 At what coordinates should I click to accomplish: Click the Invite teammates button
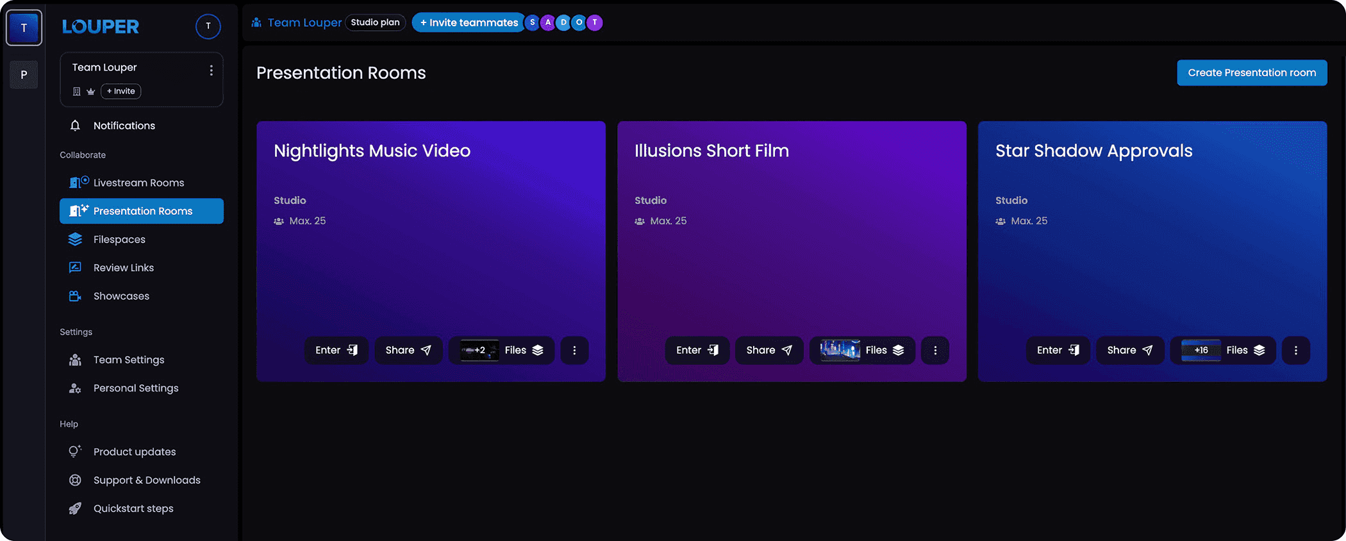tap(469, 22)
